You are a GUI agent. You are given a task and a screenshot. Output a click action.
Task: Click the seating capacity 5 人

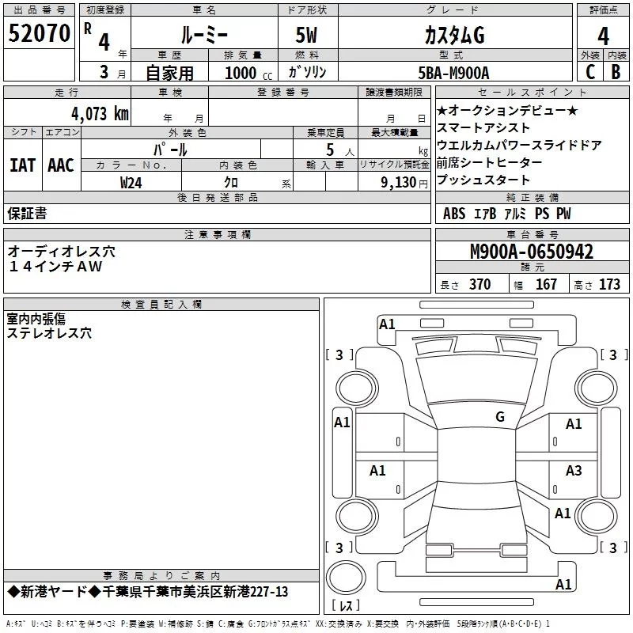click(x=340, y=150)
